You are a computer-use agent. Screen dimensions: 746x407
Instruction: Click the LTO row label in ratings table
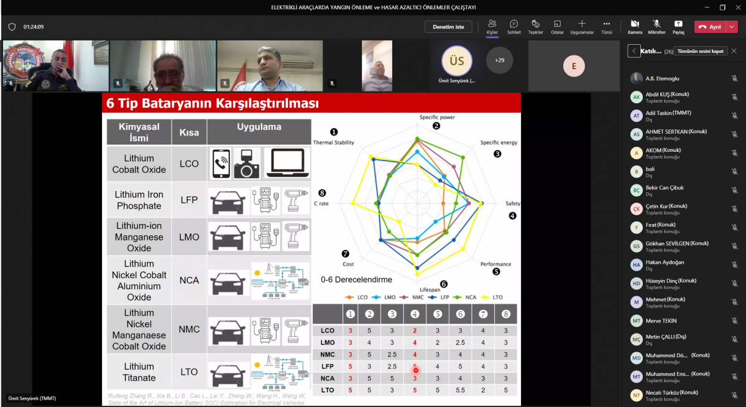tap(328, 390)
